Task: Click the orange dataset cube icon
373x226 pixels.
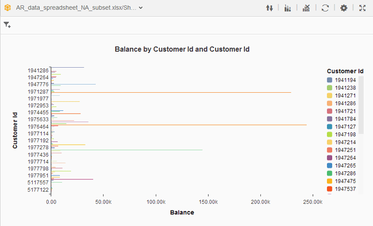Action: point(8,8)
